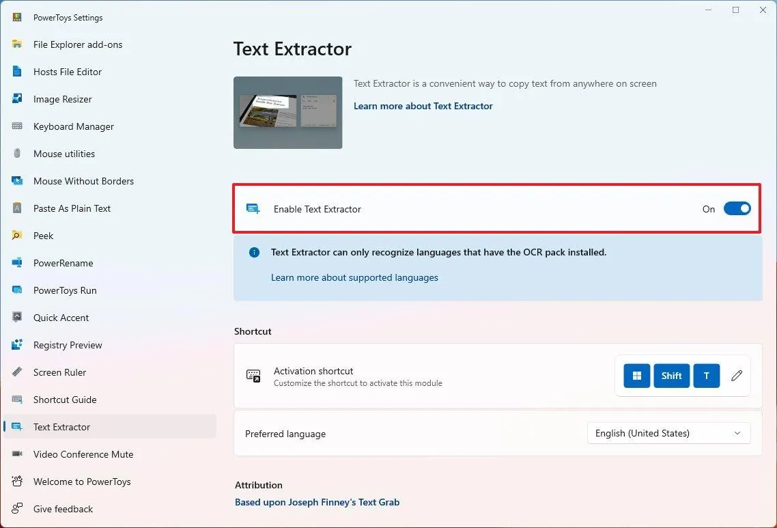
Task: Open Joseph Finney's Text Grab attribution link
Action: (317, 502)
